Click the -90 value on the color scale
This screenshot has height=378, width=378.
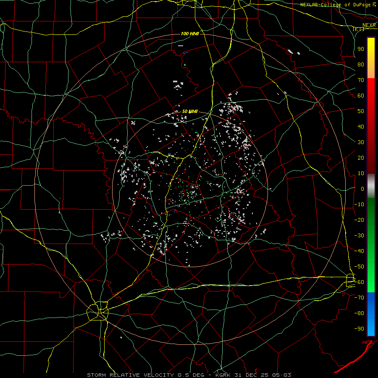pyautogui.click(x=359, y=329)
